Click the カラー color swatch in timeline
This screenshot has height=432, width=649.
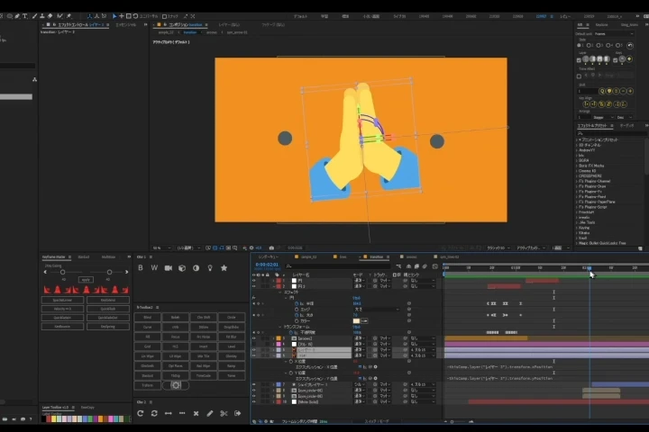[356, 320]
